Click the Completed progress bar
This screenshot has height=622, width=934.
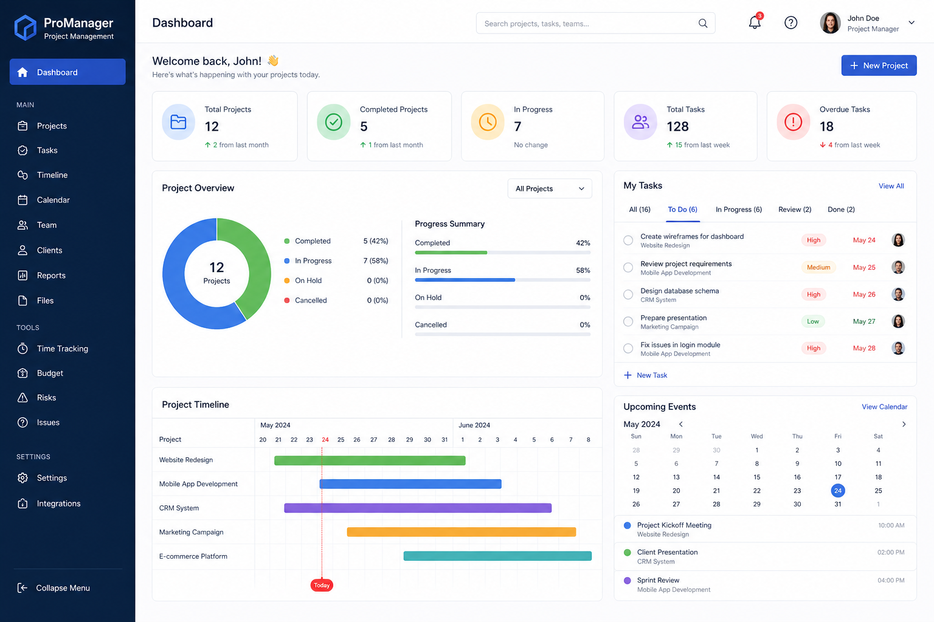pyautogui.click(x=502, y=253)
